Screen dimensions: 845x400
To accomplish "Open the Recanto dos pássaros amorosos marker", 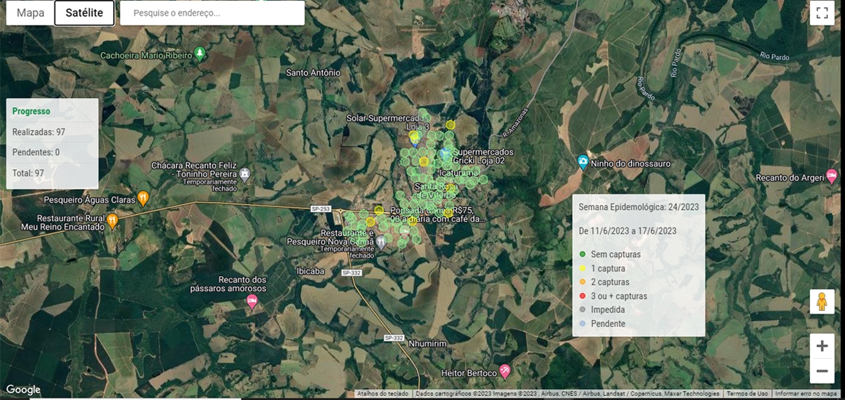I will pos(252,301).
